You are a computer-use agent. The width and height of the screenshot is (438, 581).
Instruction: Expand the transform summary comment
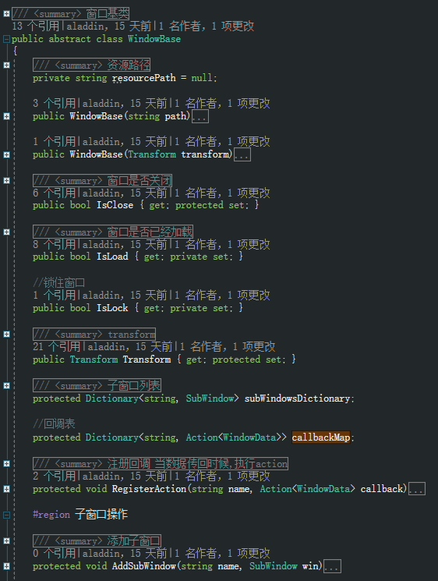click(x=6, y=335)
